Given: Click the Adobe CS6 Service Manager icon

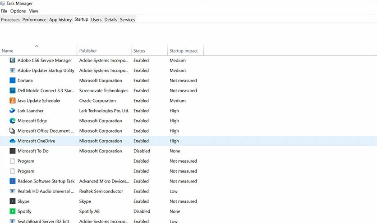Looking at the screenshot, I should (13, 60).
